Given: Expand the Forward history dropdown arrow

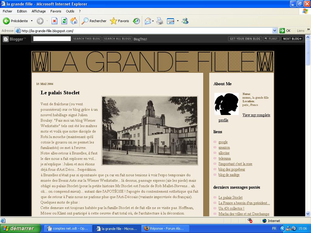Looking at the screenshot, I should pyautogui.click(x=47, y=21).
